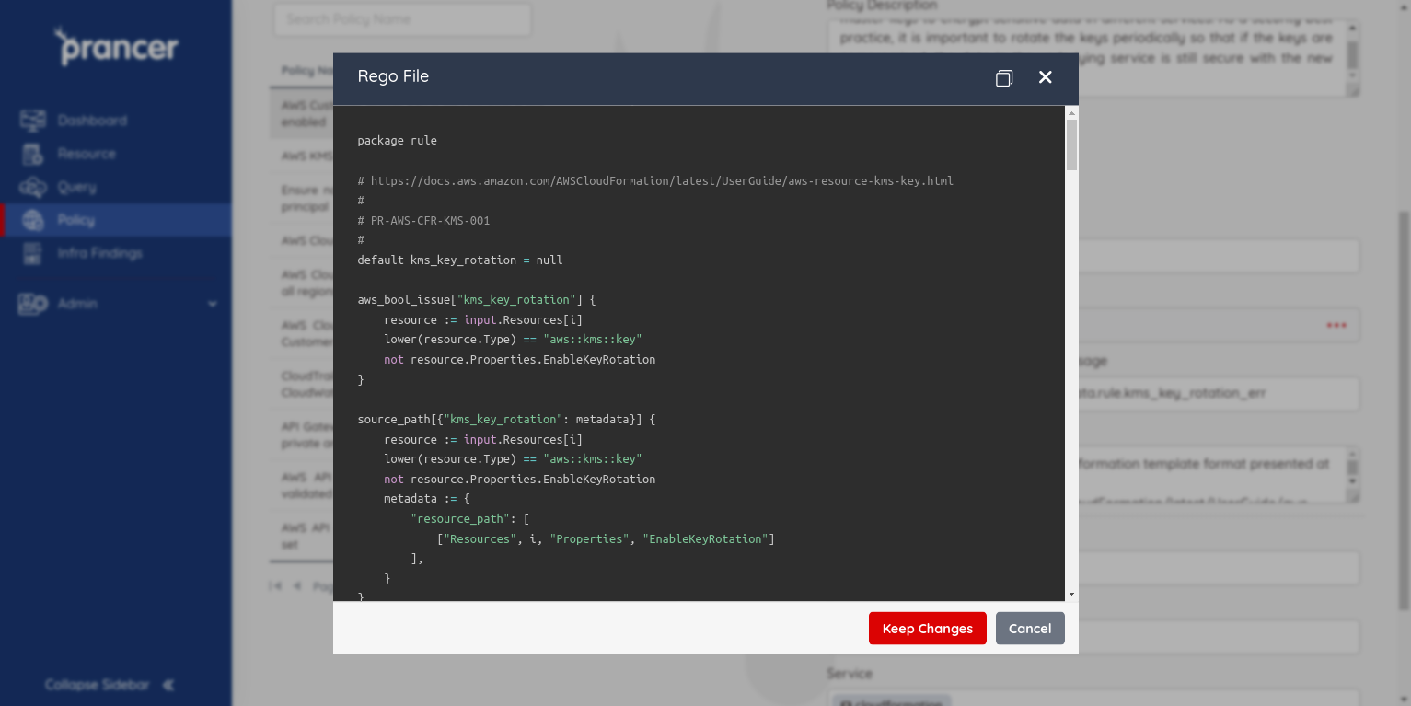This screenshot has height=706, width=1411.
Task: Click the Search Policy Name field
Action: click(x=402, y=19)
